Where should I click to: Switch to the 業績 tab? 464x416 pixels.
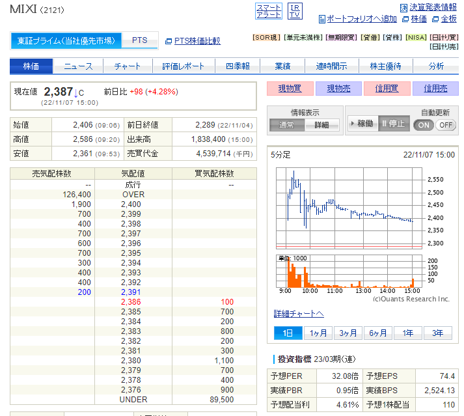coord(282,66)
